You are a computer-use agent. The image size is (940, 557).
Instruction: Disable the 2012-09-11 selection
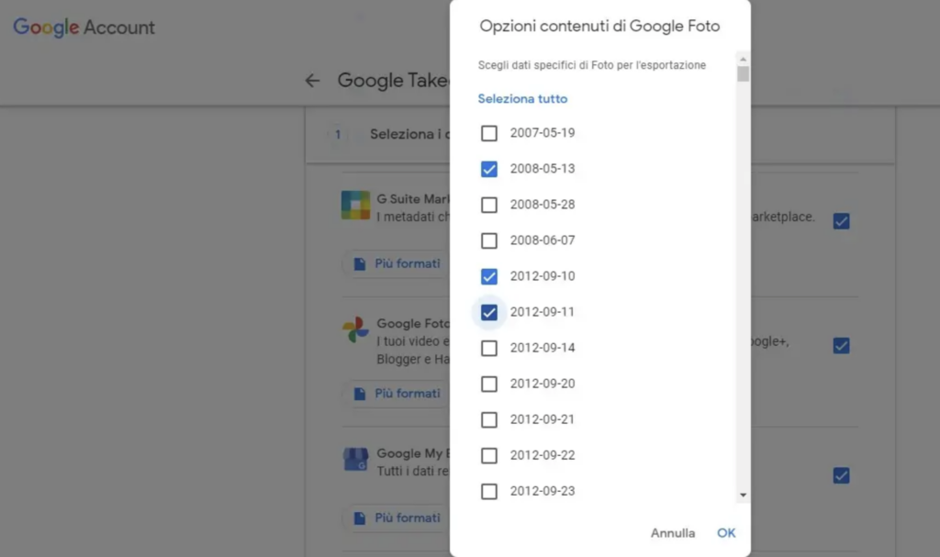[489, 312]
